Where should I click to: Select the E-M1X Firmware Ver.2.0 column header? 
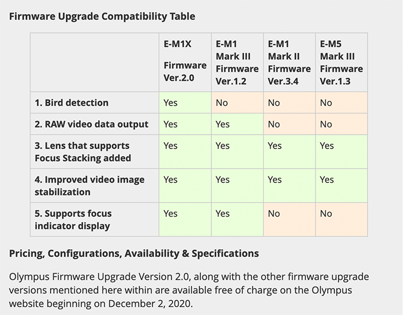click(x=185, y=60)
